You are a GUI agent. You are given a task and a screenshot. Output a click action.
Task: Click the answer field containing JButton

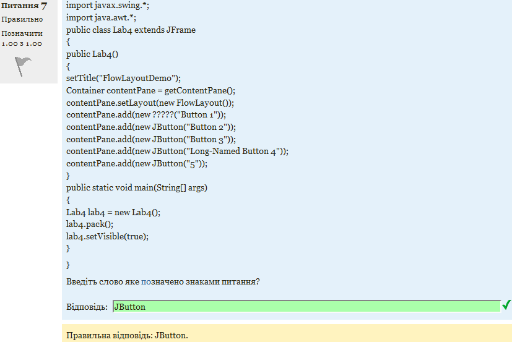tap(306, 306)
